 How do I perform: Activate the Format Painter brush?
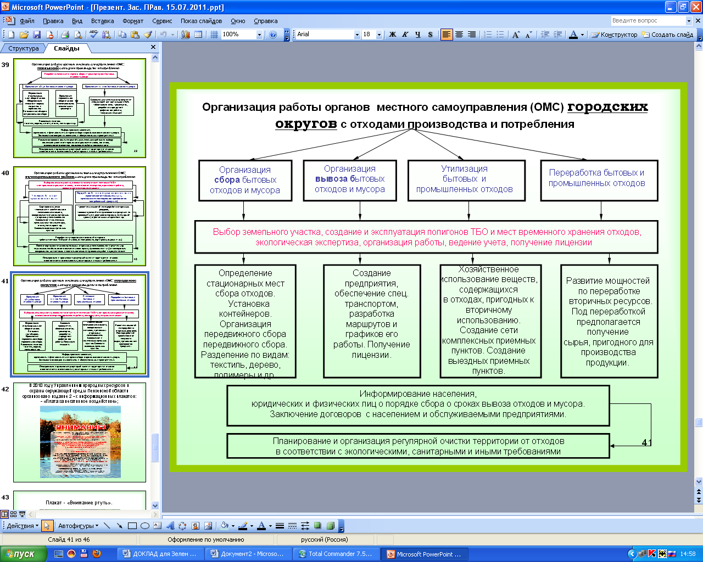click(x=148, y=35)
